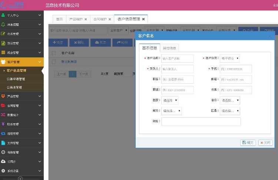Click the 任务管理 edit icon
Screen dimensions: 278x180
pyautogui.click(x=3, y=34)
